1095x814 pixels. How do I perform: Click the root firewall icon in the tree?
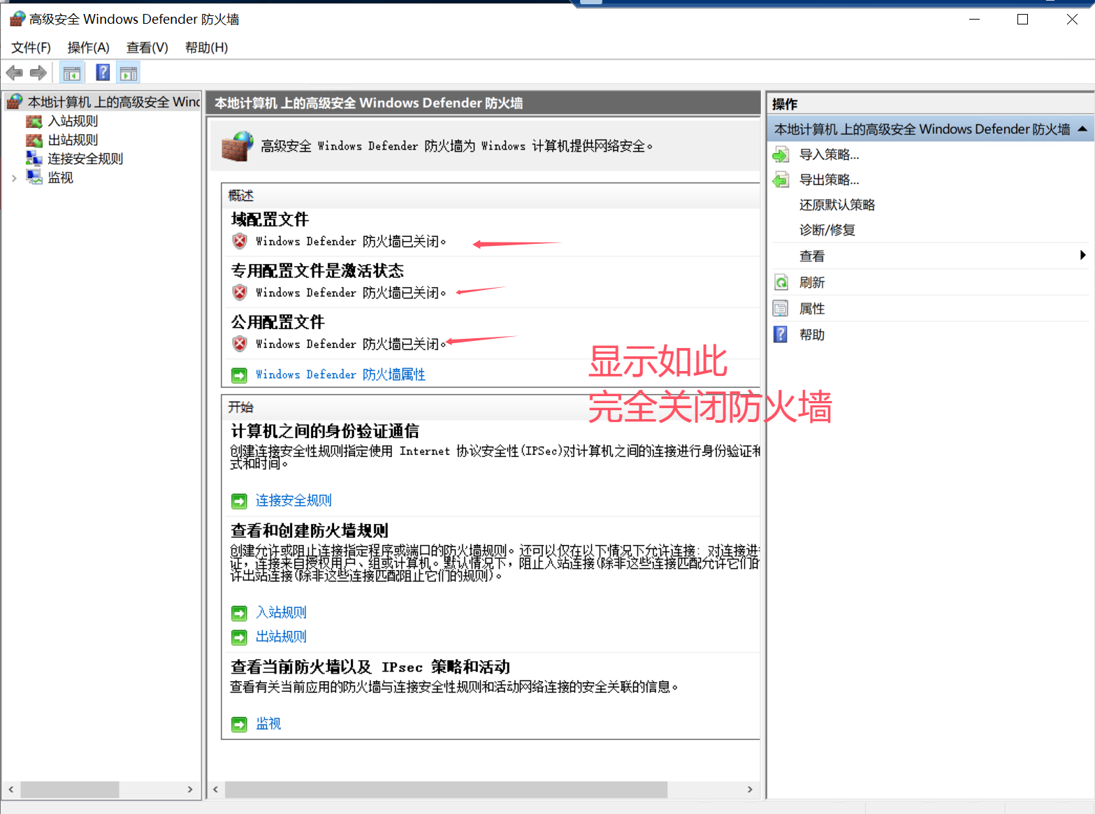tap(15, 102)
